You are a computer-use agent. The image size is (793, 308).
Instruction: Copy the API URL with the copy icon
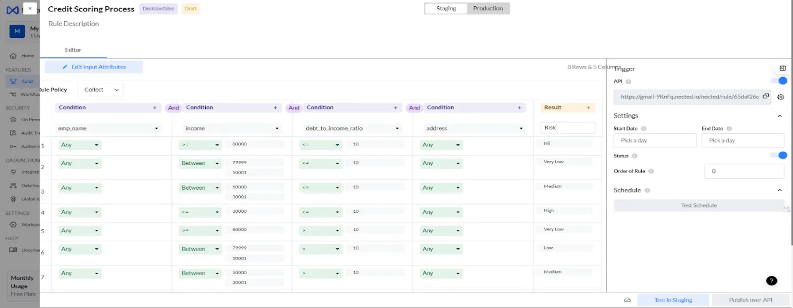766,97
